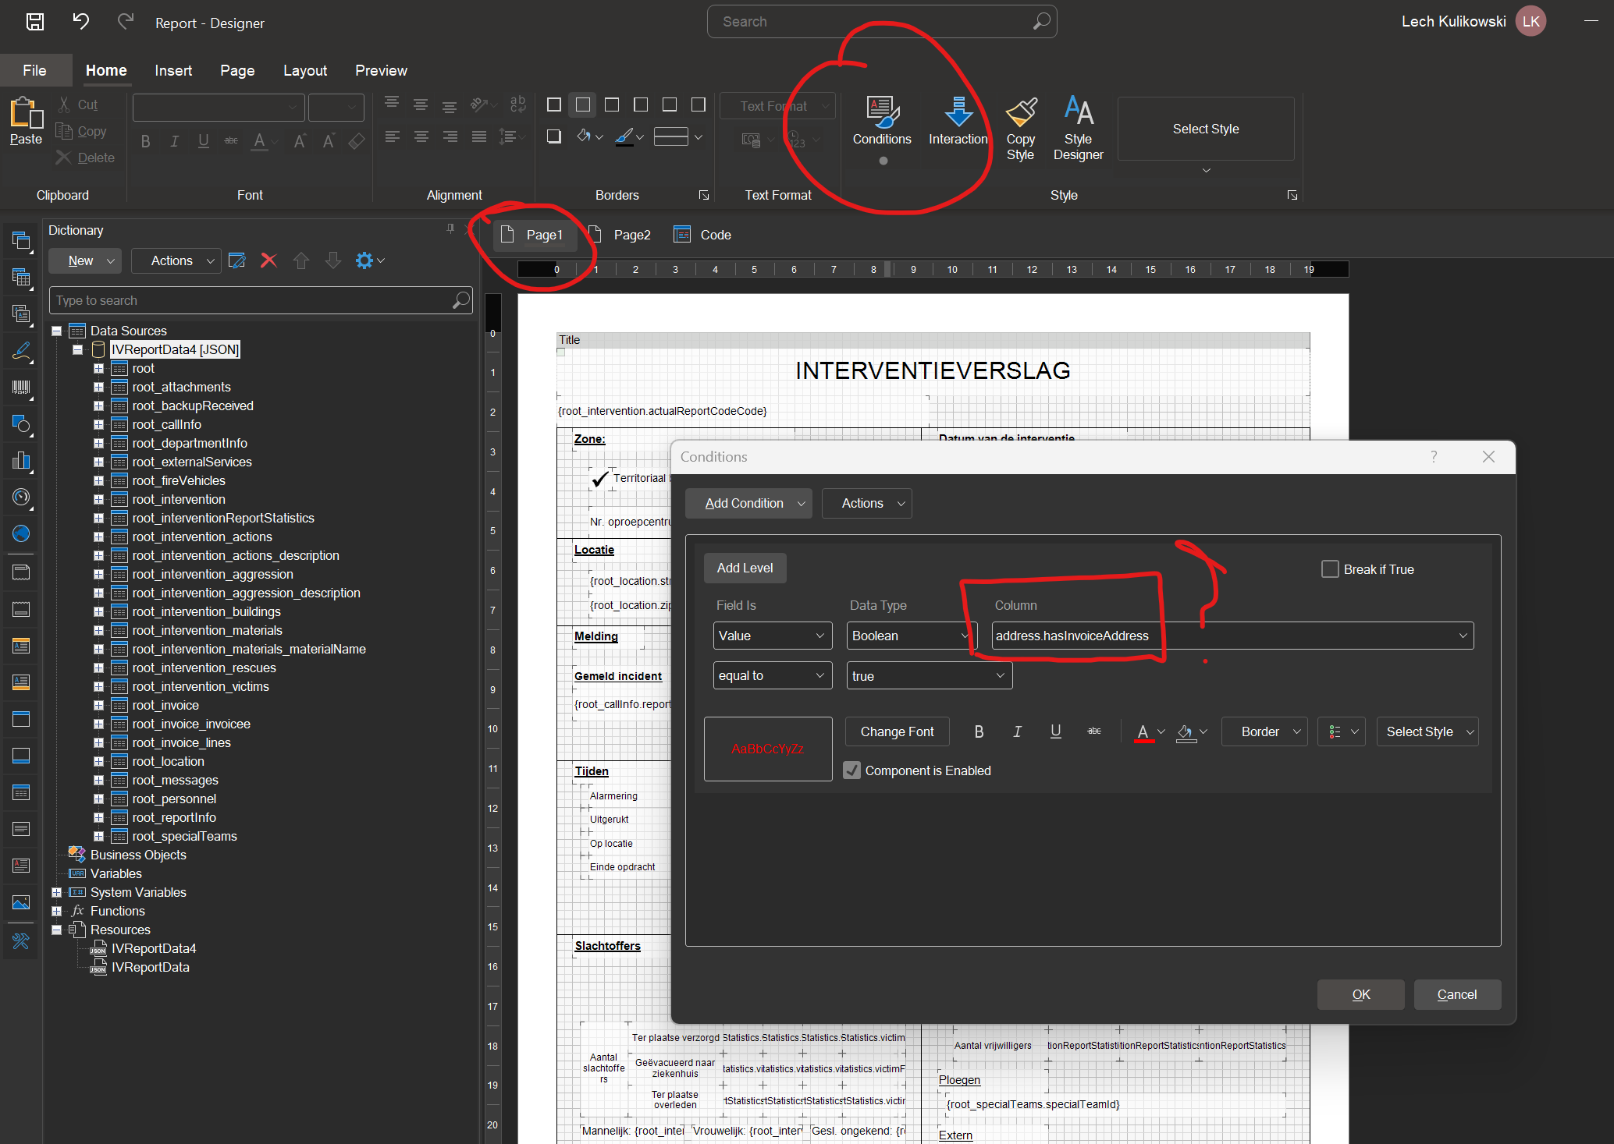Uncheck Component is Enabled checkbox
Viewport: 1614px width, 1144px height.
pyautogui.click(x=852, y=770)
